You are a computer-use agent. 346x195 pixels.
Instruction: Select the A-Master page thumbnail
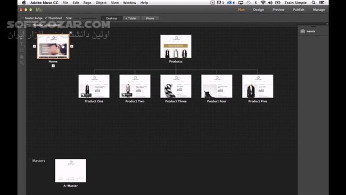[x=71, y=170]
